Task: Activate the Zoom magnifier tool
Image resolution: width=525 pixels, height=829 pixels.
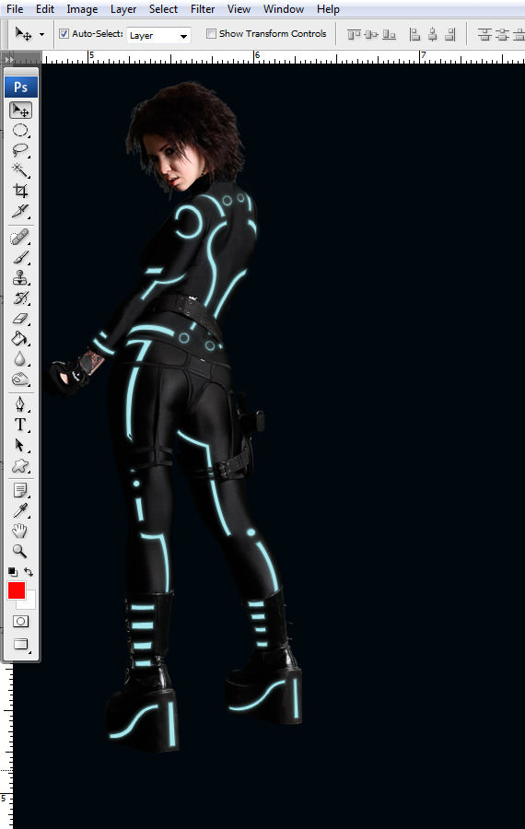Action: (x=20, y=551)
